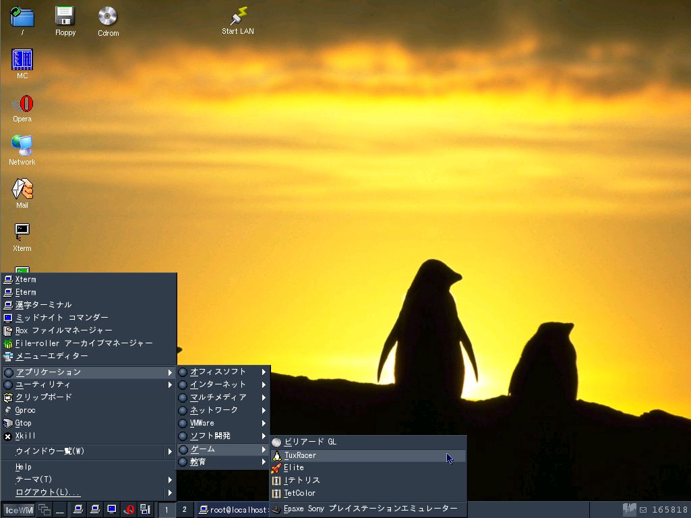
Task: Open the Floppy desktop icon
Action: (65, 21)
